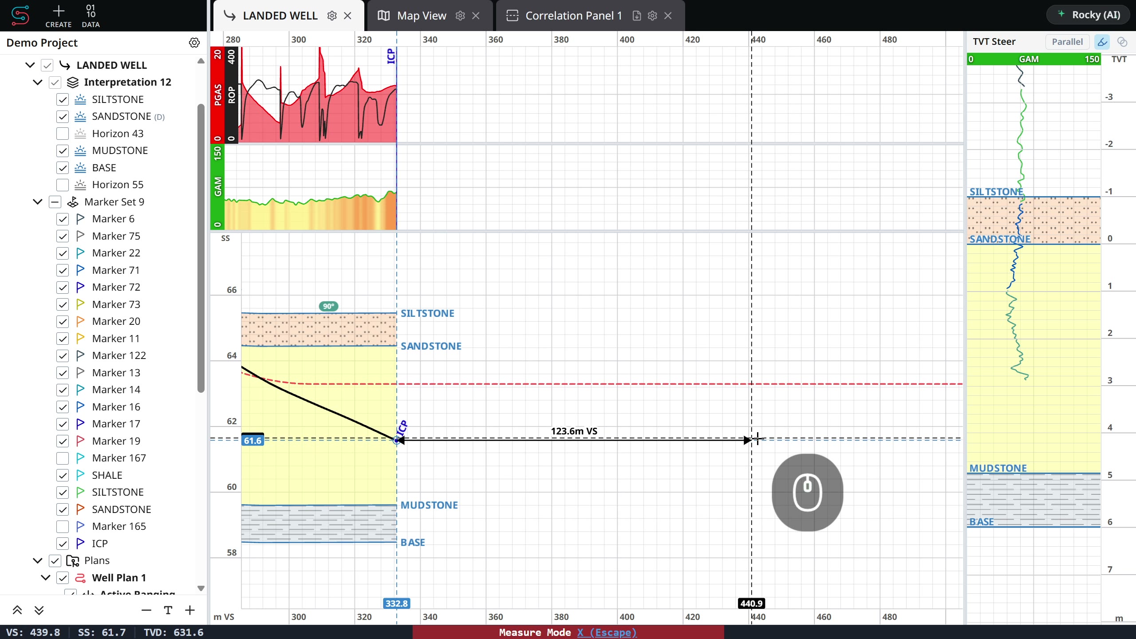Click the 332.8 VS position label
1136x639 pixels.
tap(396, 603)
